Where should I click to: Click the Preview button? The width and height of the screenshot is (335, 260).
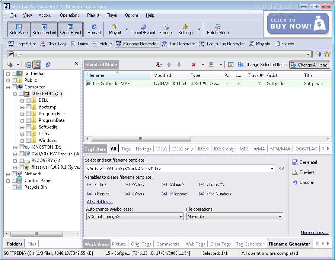tap(303, 172)
